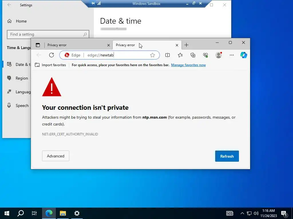
Task: Click Sandbox connection signal icon
Action: point(99,3)
